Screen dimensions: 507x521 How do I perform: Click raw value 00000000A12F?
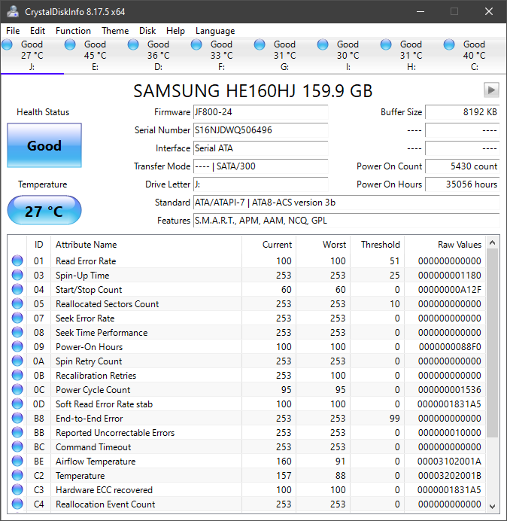coord(449,289)
